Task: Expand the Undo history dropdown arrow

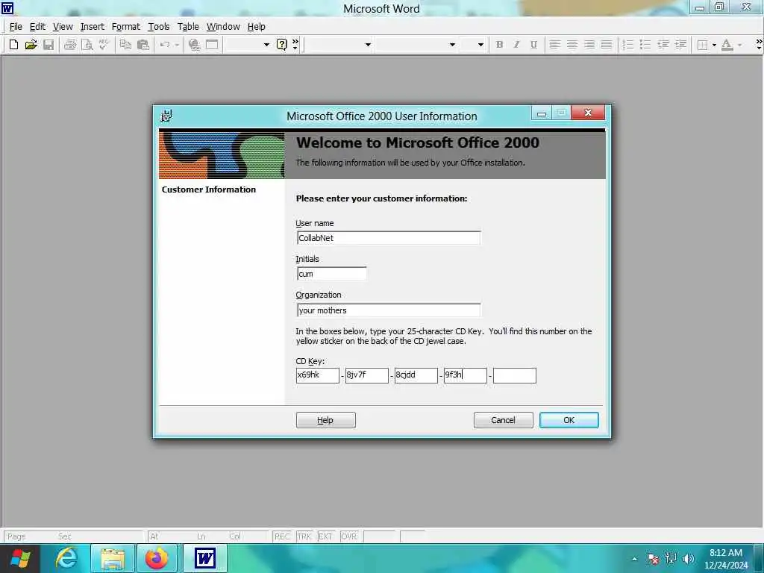Action: click(177, 45)
